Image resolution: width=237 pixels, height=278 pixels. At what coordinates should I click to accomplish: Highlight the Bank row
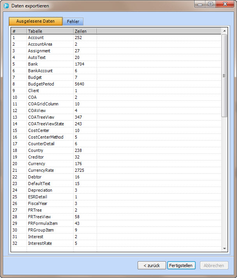[33, 64]
